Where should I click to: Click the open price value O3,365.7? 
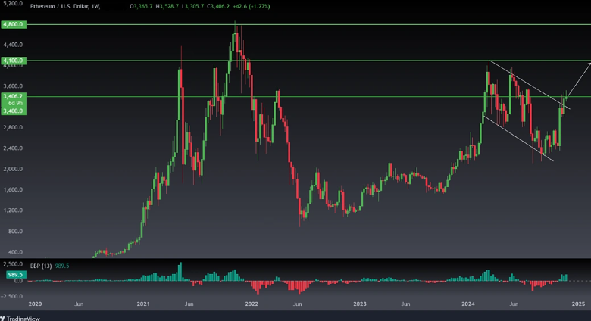(x=141, y=6)
